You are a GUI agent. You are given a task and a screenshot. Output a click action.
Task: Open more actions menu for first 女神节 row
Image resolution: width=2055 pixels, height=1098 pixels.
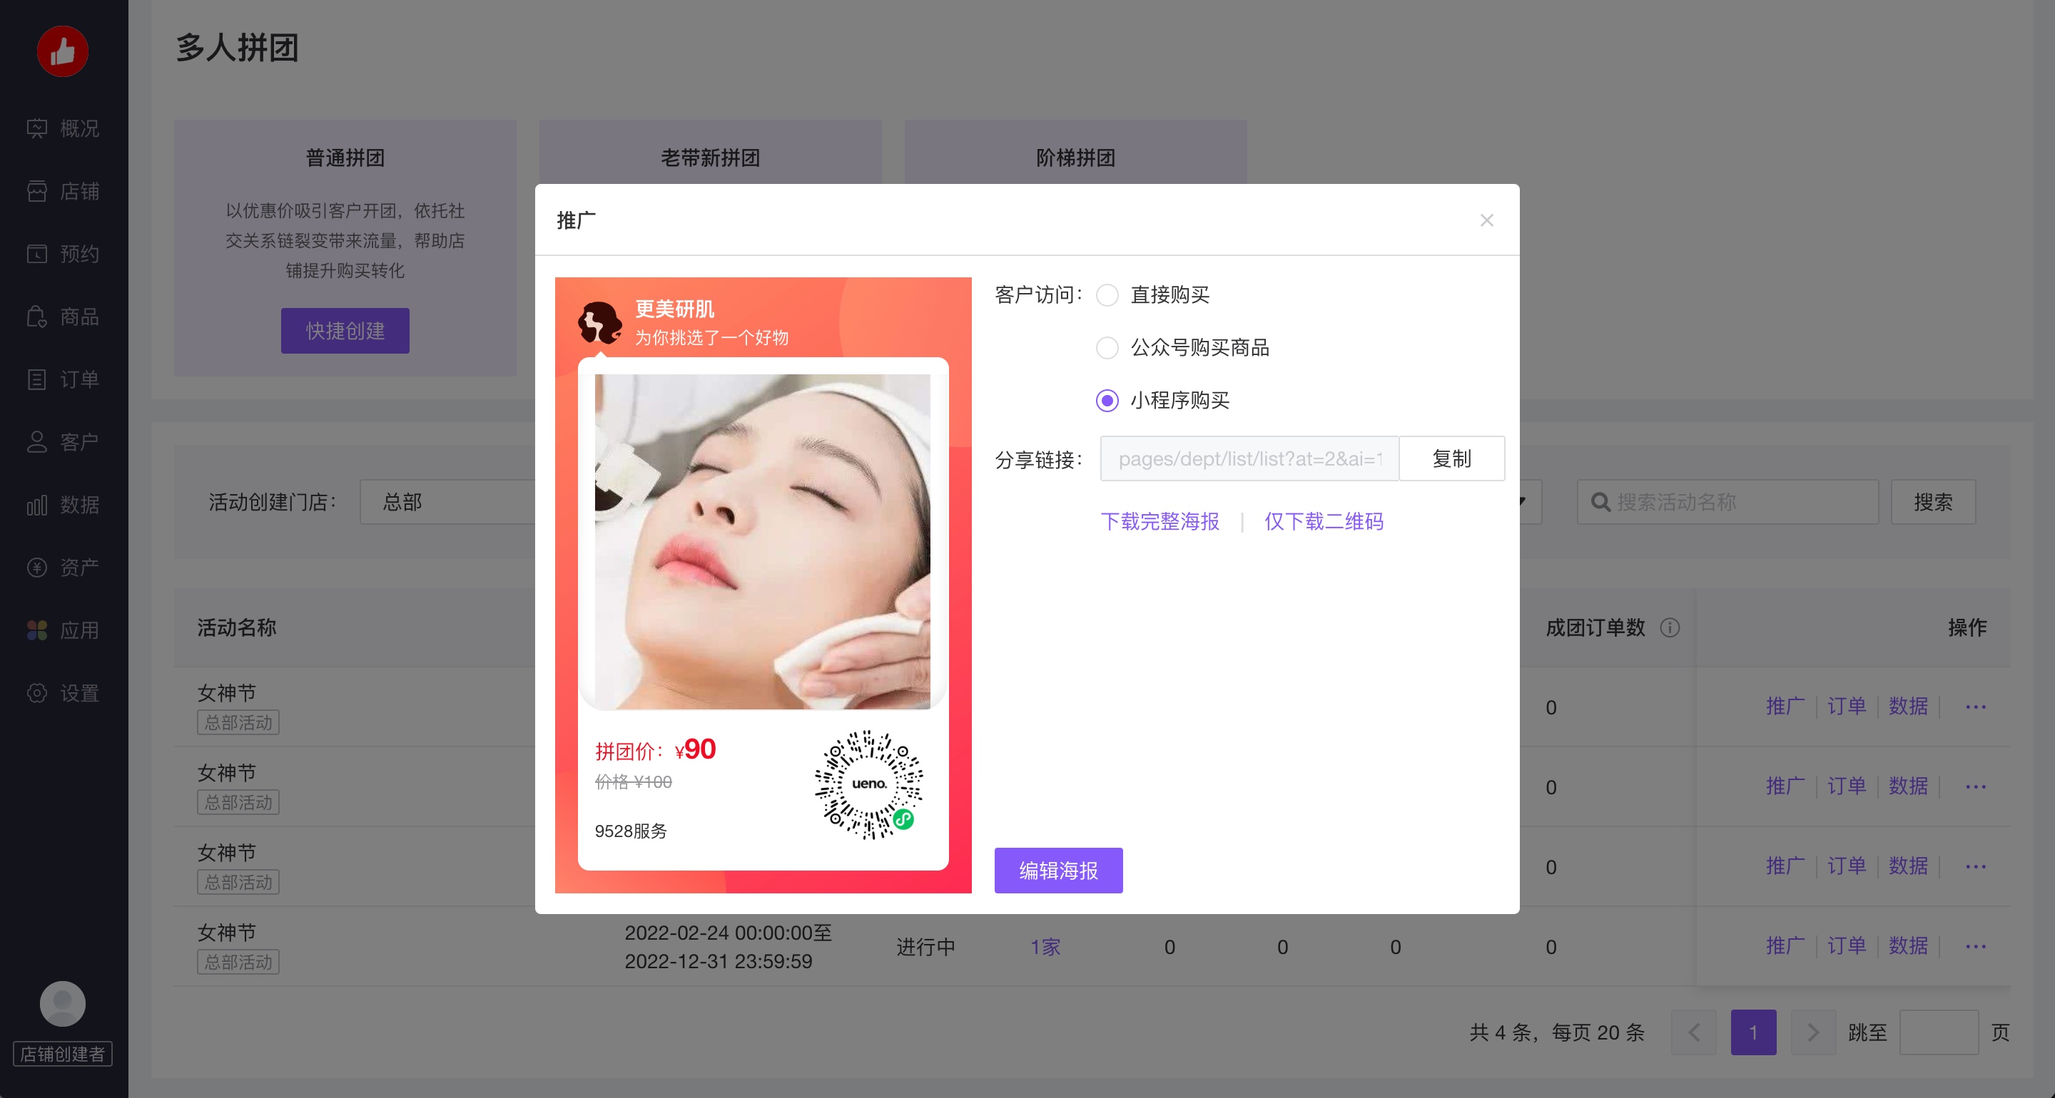(1975, 707)
